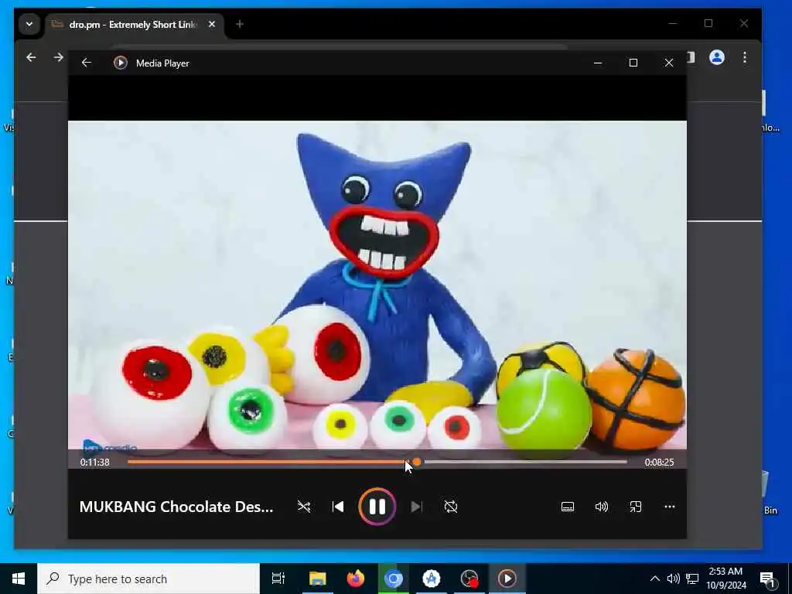This screenshot has width=792, height=594.
Task: Switch to Chrome on taskbar
Action: [x=394, y=579]
